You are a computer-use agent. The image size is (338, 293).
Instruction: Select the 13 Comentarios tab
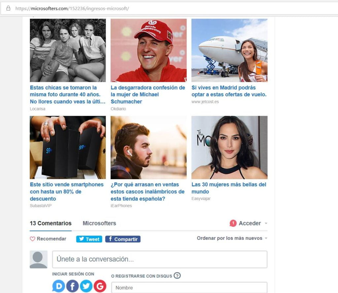coord(51,223)
